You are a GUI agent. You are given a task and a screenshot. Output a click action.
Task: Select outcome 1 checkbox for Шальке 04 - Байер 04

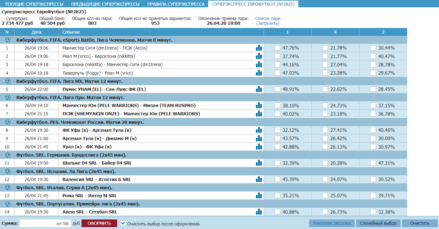(278, 163)
